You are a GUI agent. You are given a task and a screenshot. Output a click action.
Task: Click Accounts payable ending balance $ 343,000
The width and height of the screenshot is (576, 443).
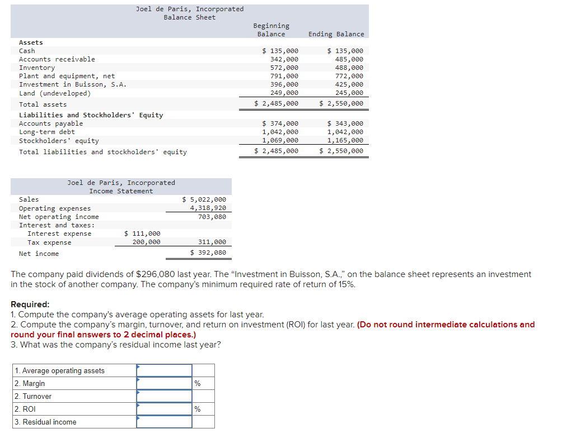pos(345,123)
